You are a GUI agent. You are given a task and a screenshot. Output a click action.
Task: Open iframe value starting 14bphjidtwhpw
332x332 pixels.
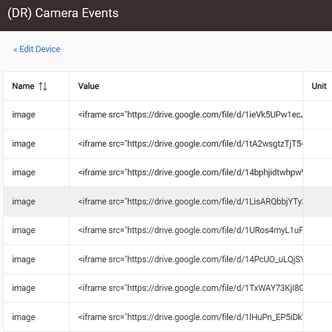tap(191, 173)
